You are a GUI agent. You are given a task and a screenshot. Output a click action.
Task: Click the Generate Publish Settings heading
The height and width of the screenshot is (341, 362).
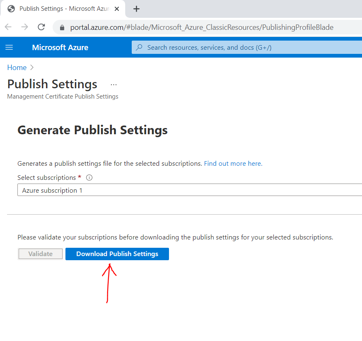93,130
